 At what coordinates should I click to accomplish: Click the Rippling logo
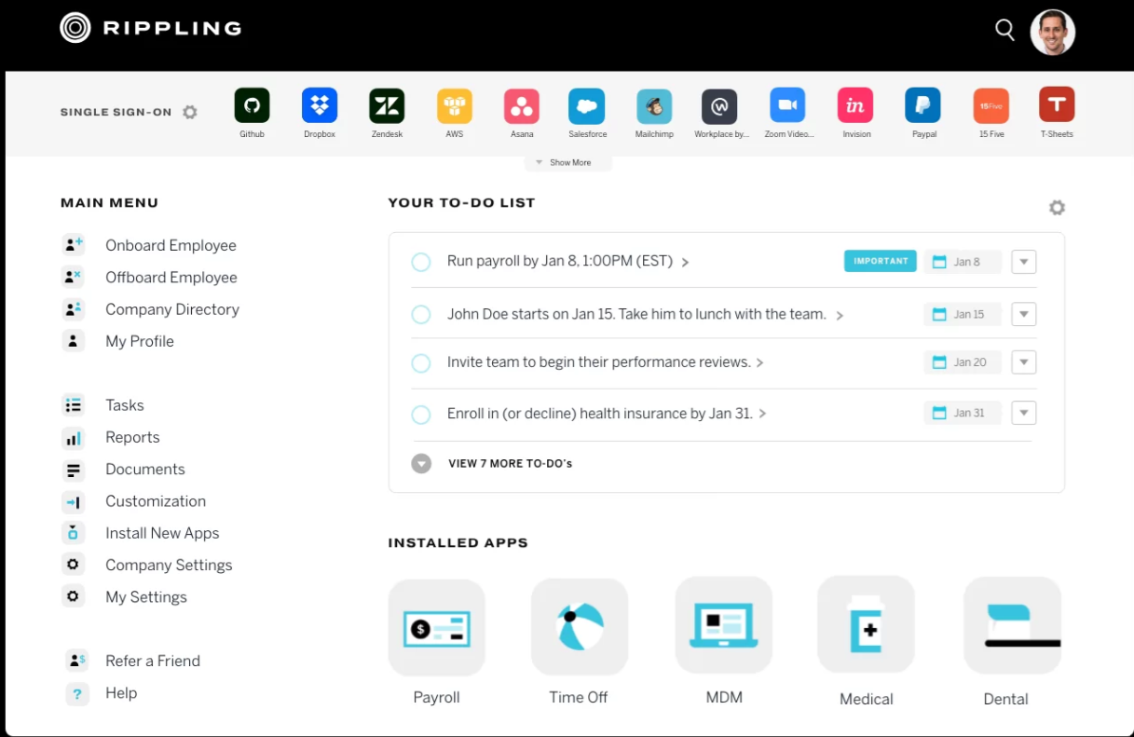pos(151,28)
